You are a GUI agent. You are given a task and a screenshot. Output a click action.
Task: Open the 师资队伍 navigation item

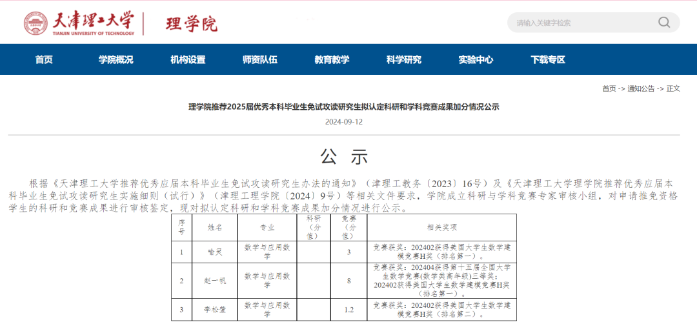pos(260,59)
